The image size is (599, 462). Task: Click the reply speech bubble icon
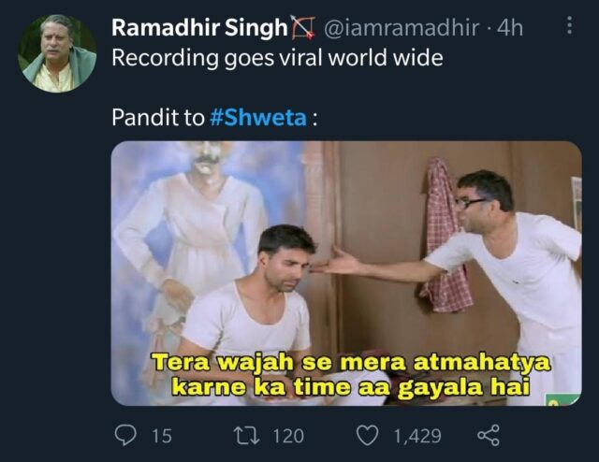[x=125, y=436]
